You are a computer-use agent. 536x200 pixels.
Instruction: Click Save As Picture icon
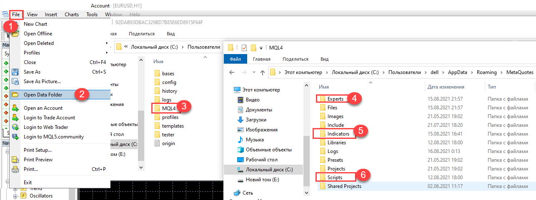click(15, 81)
